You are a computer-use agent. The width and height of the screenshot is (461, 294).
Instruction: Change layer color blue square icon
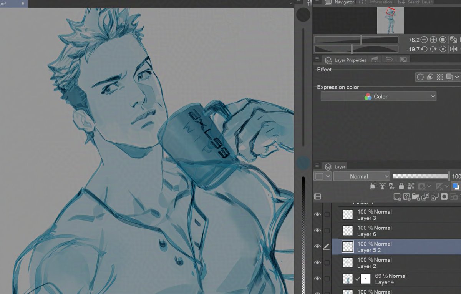456,186
